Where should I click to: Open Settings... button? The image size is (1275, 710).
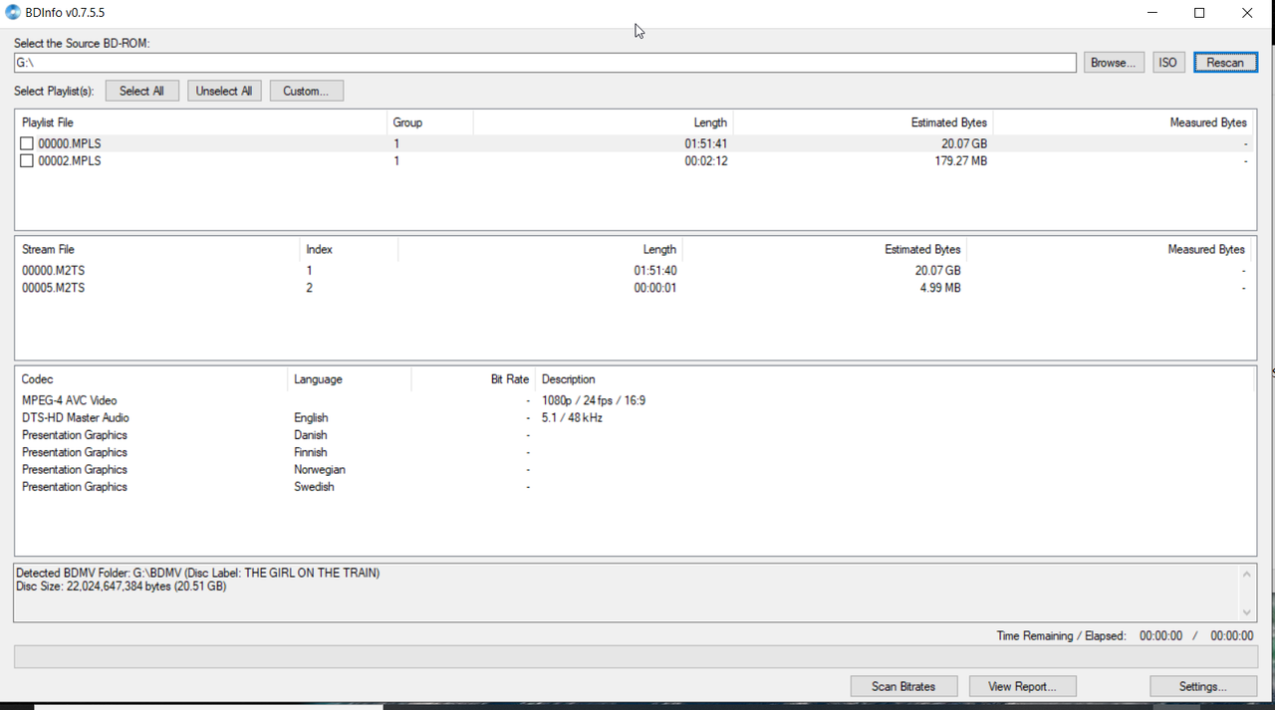coord(1203,686)
